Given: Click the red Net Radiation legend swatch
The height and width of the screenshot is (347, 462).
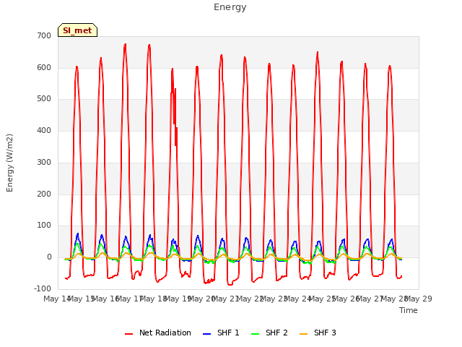Looking at the screenshot, I should 128,334.
